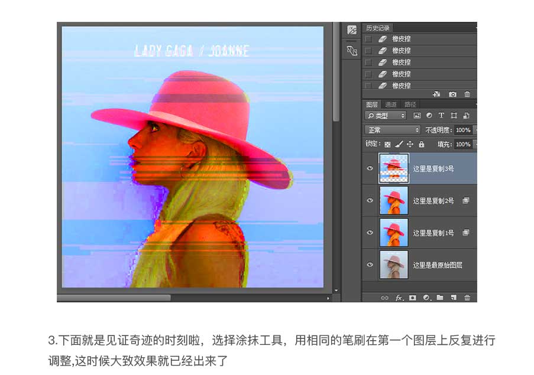Click the canvas scroll-right arrow
This screenshot has width=534, height=375.
point(328,298)
